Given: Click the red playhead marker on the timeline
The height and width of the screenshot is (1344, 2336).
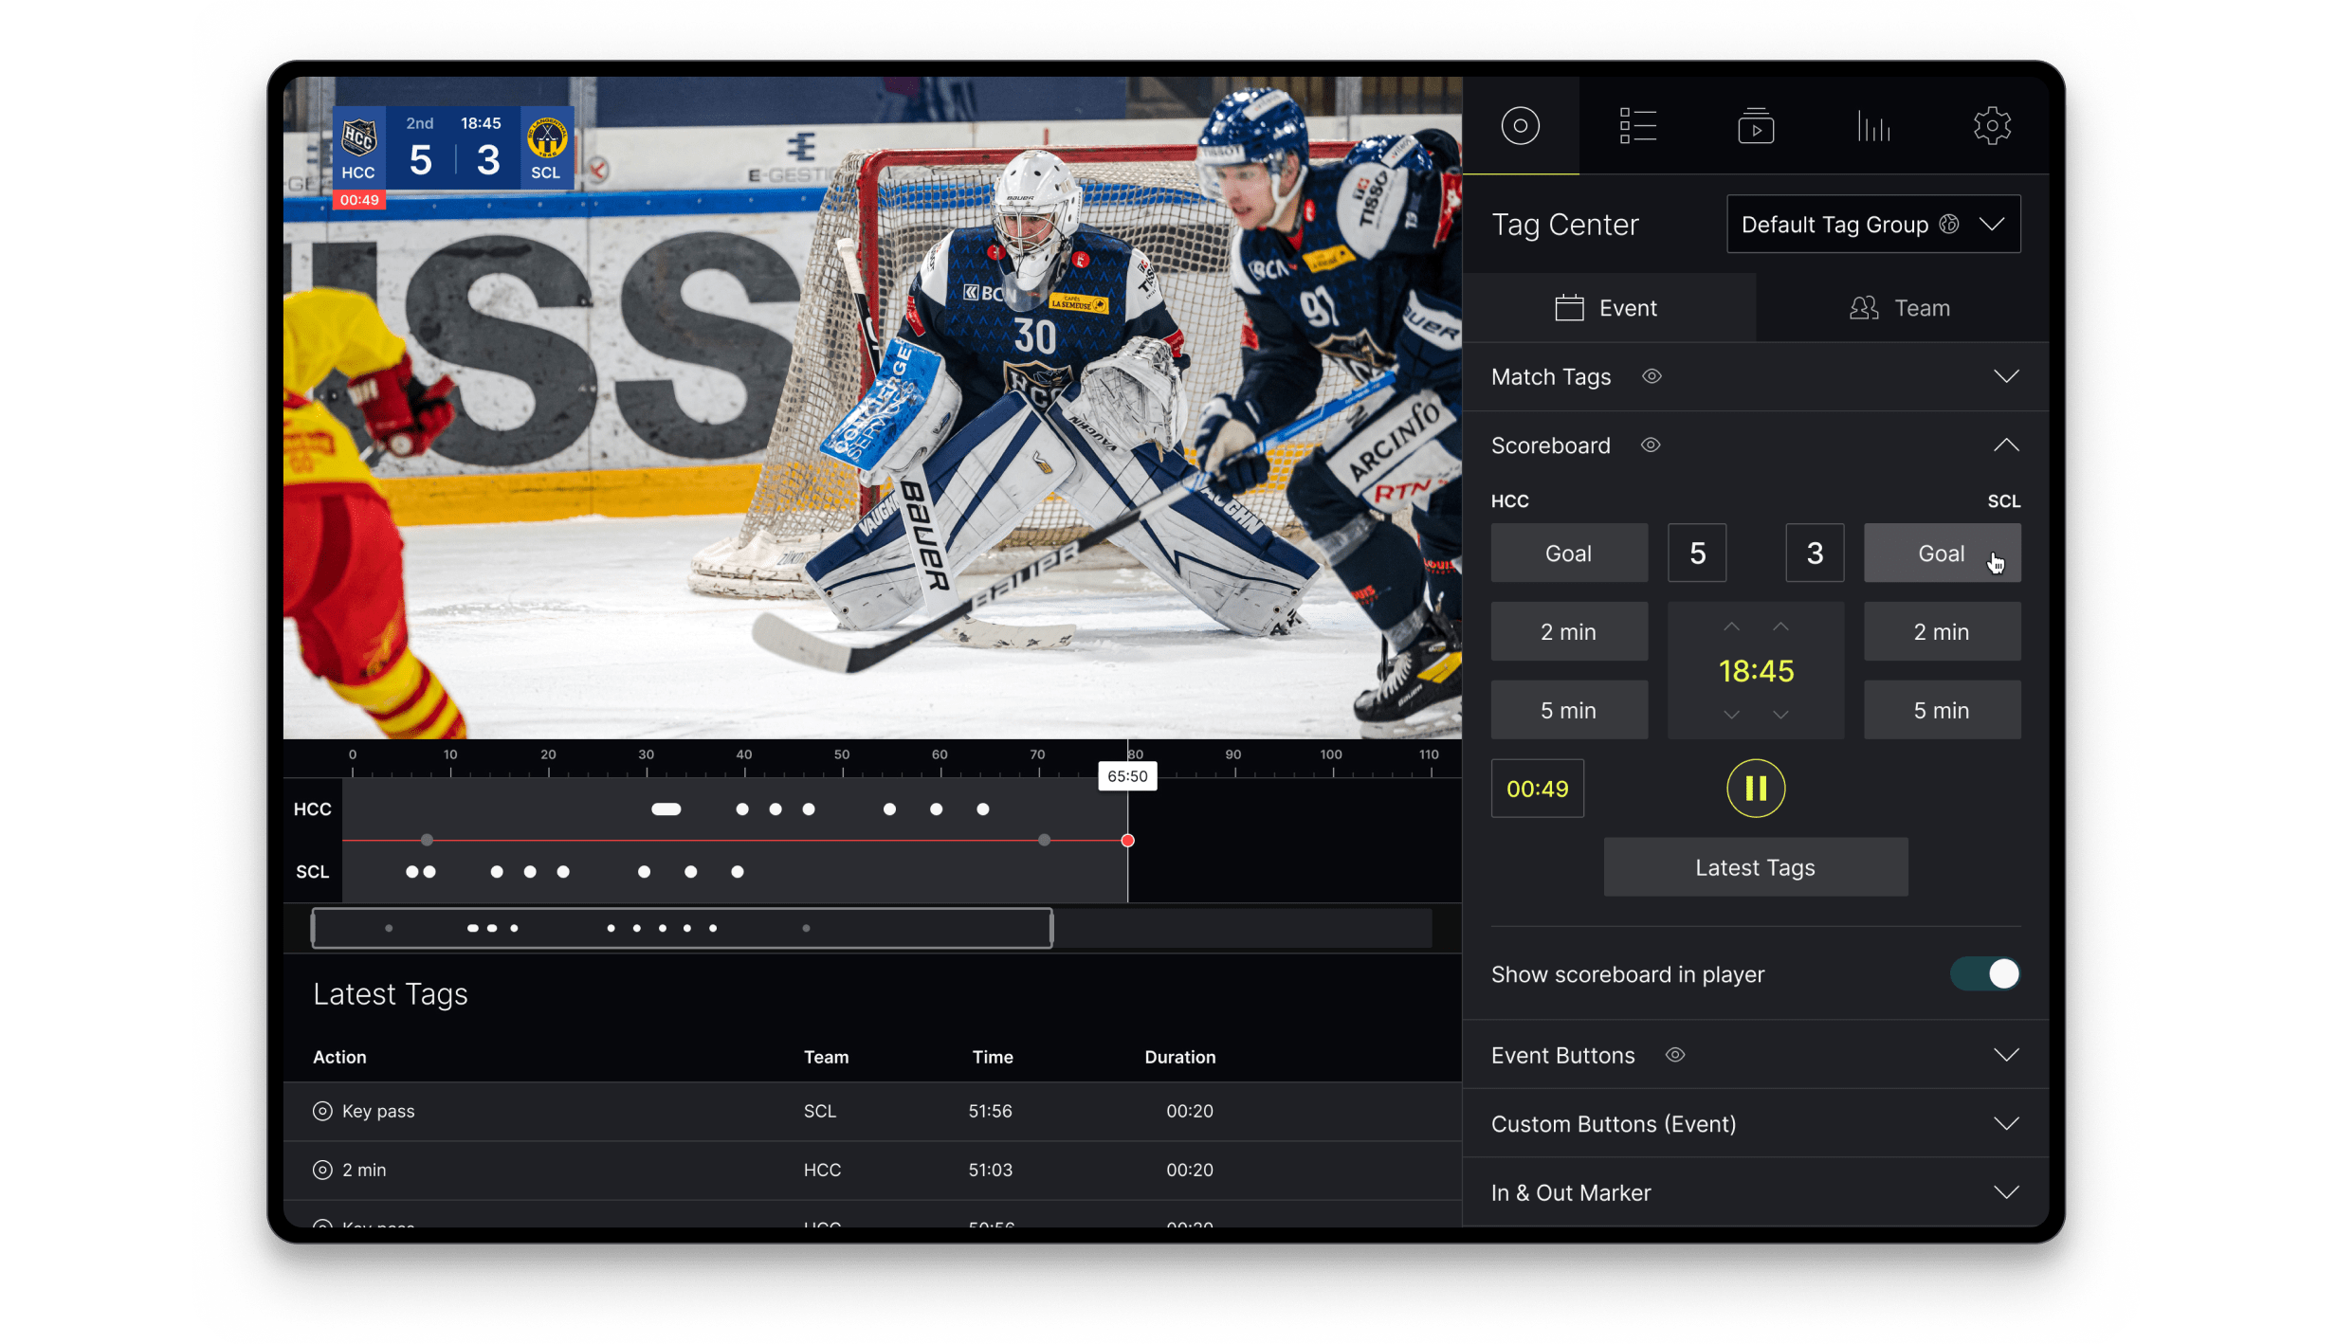Looking at the screenshot, I should (1127, 840).
